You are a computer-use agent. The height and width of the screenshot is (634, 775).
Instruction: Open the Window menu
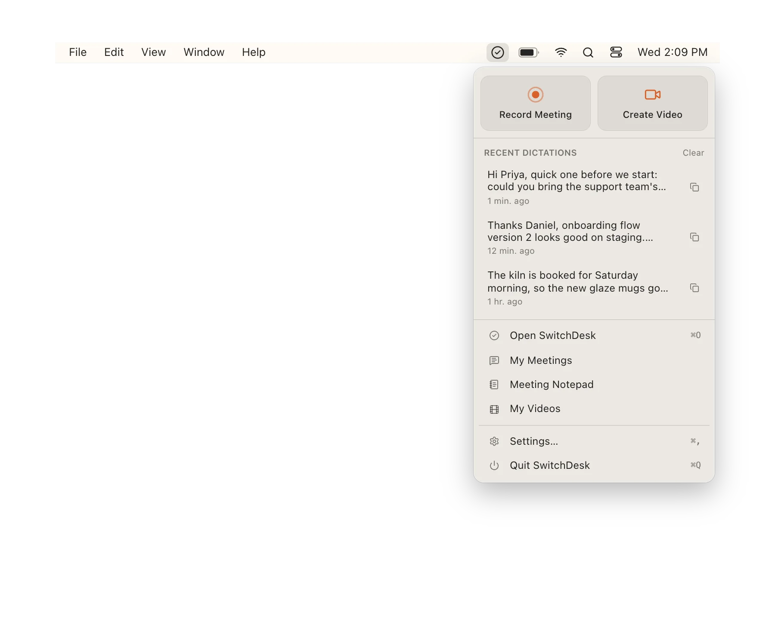tap(204, 52)
